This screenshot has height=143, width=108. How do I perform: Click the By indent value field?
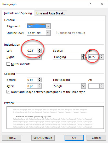coord(94,57)
